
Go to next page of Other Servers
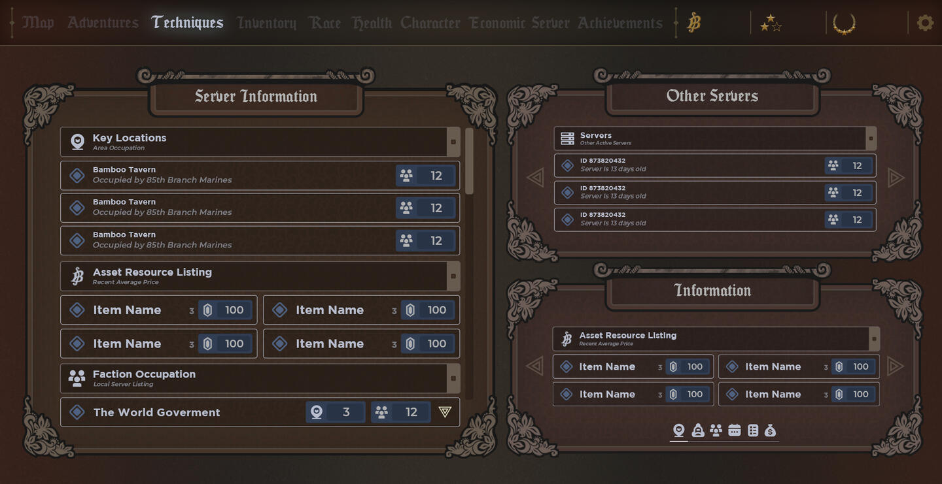click(x=896, y=178)
